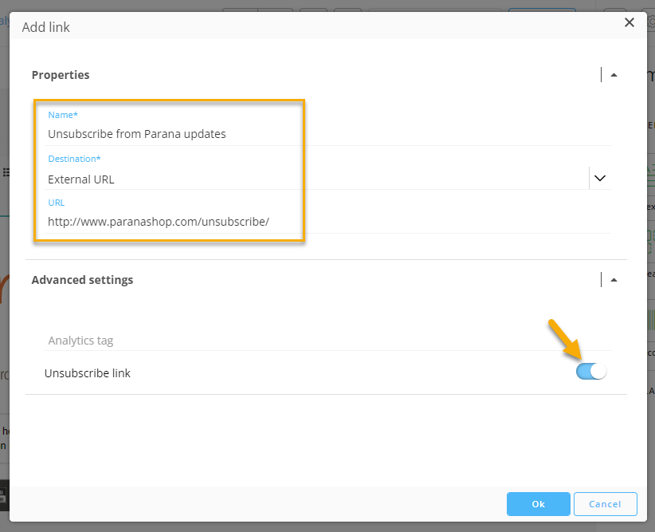Click the URL field label
Image resolution: width=655 pixels, height=532 pixels.
(56, 203)
